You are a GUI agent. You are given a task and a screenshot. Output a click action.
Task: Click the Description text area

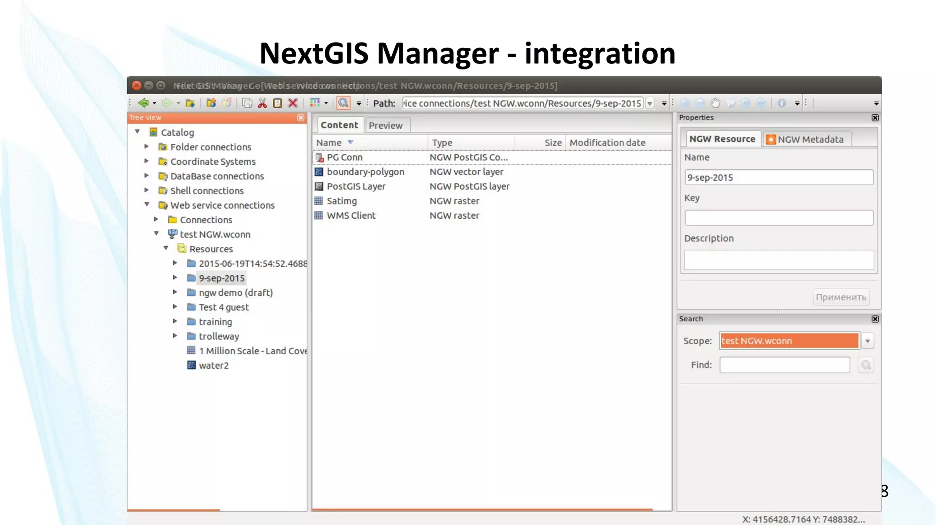(779, 260)
